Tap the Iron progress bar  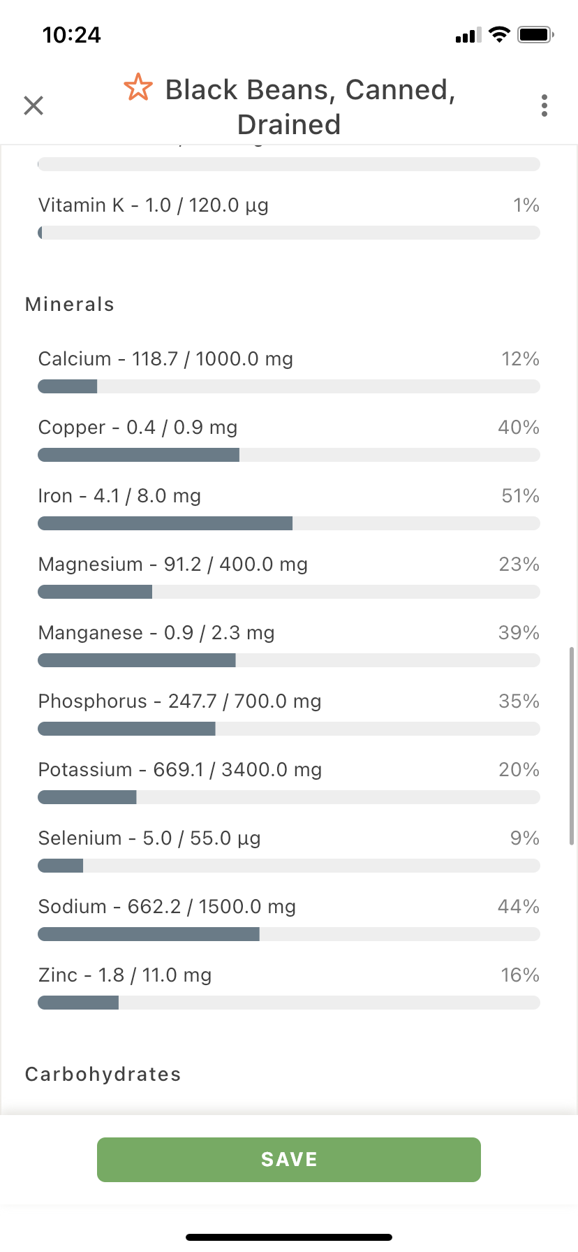point(289,523)
